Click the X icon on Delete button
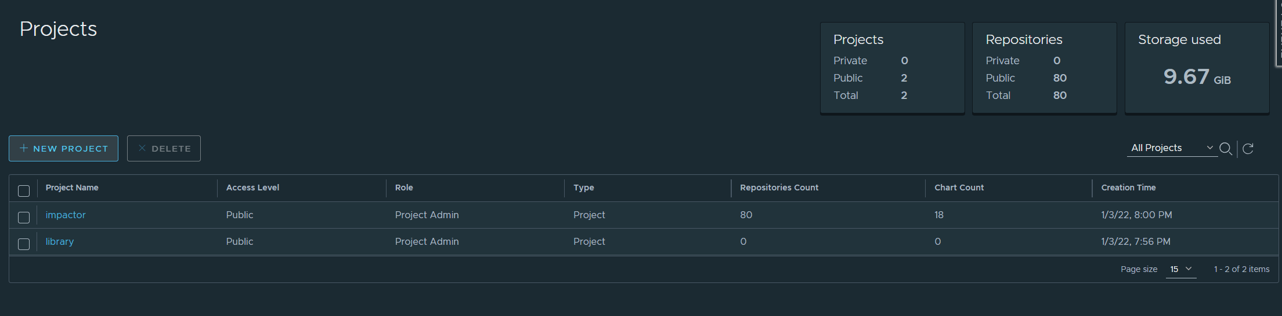Viewport: 1282px width, 316px height. click(142, 148)
